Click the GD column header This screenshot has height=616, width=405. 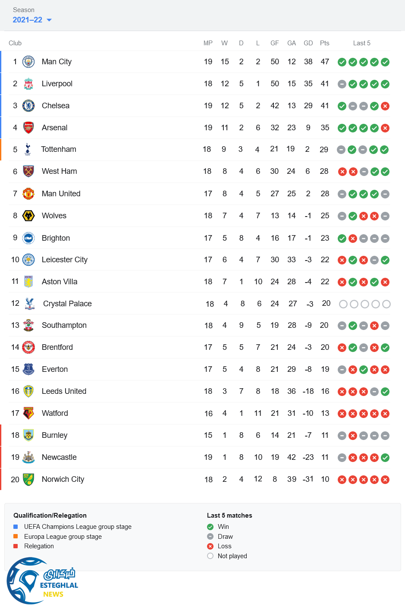[308, 43]
